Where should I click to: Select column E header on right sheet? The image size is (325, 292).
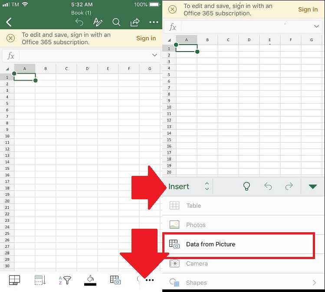coord(269,40)
